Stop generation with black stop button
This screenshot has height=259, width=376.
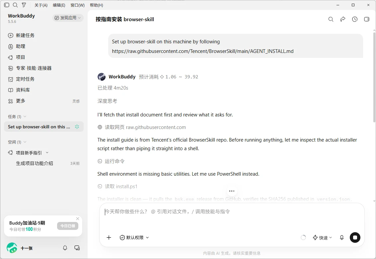point(355,237)
